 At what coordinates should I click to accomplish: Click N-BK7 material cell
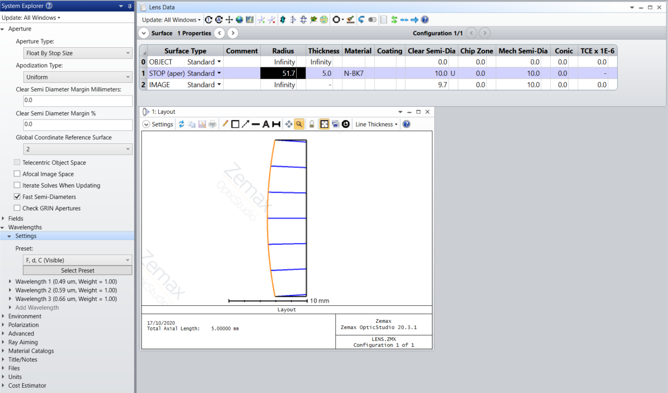click(x=358, y=73)
